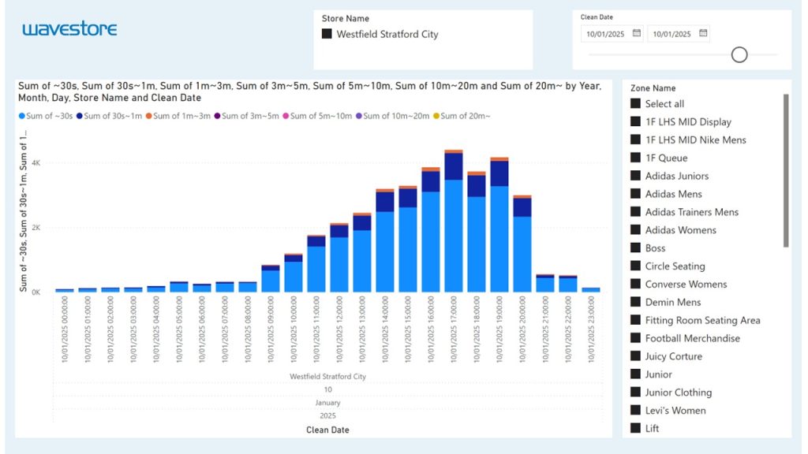Viewport: 808px width, 454px height.
Task: Select the 10:00:00 bar in the chart
Action: point(294,273)
